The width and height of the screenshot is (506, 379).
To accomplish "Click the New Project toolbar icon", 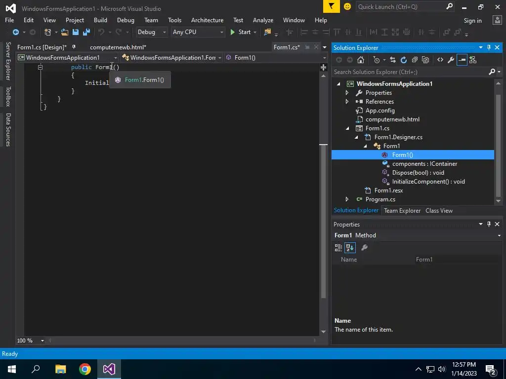I will pos(48,32).
